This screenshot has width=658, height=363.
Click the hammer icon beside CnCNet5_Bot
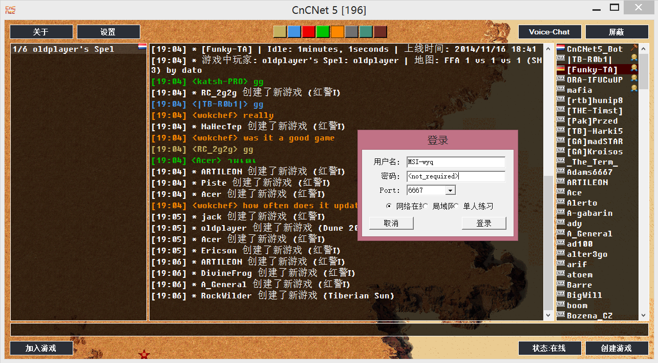click(634, 48)
